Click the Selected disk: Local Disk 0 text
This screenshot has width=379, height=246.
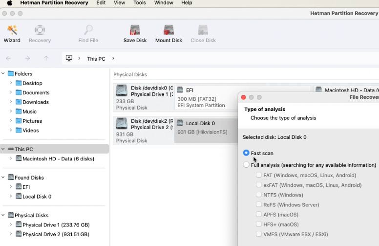(274, 137)
